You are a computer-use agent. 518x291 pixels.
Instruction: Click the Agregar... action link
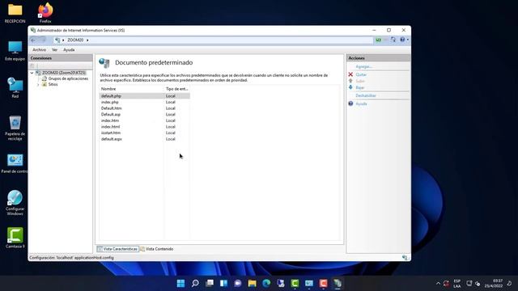click(363, 66)
